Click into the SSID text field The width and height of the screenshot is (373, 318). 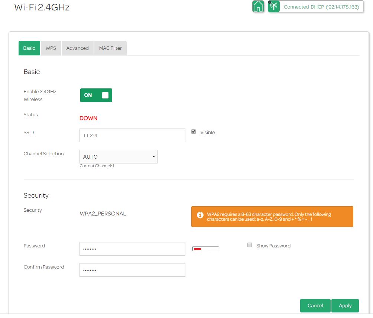[x=132, y=136]
